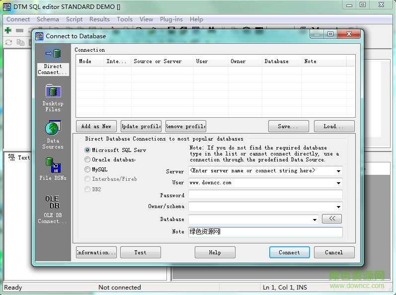Click the refresh arrows toolbar icon

point(9,42)
